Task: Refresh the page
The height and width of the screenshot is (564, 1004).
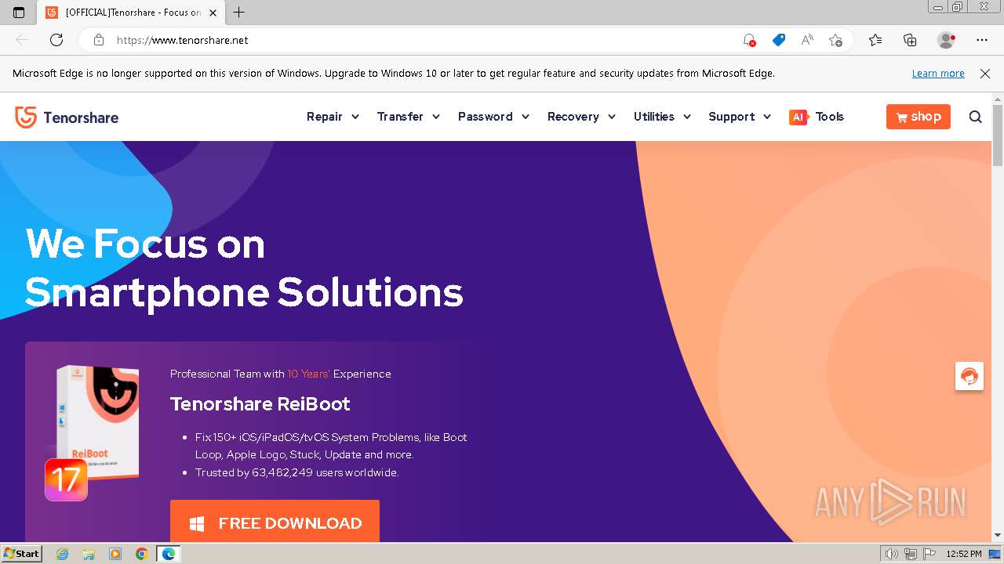Action: click(x=56, y=40)
